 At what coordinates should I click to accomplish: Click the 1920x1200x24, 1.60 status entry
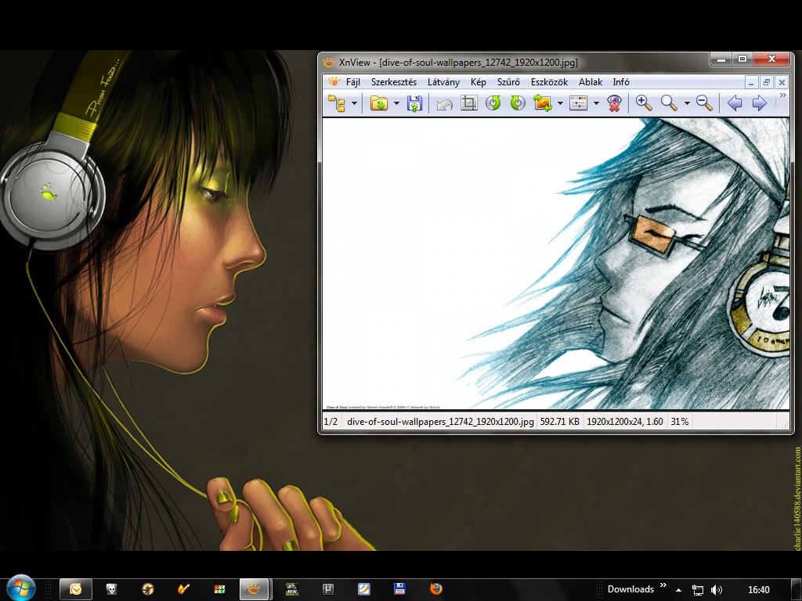coord(624,422)
